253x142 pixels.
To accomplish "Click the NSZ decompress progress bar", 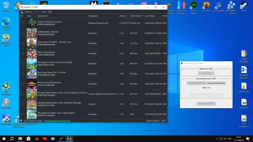I will [206, 95].
